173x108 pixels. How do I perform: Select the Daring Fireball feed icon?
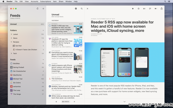coord(11,67)
